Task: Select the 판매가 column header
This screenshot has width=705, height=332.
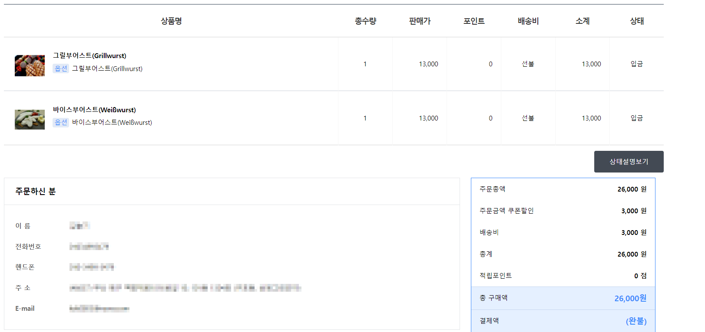Action: [420, 21]
